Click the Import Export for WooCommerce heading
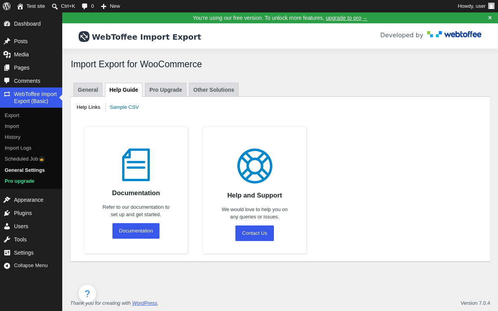The width and height of the screenshot is (498, 311). (136, 64)
